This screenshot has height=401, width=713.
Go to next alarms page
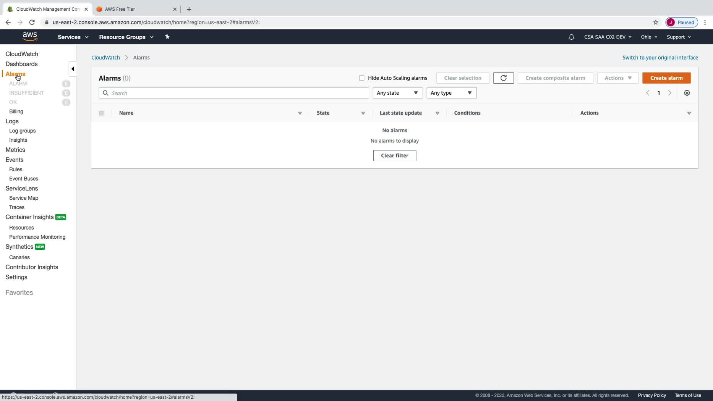click(x=669, y=93)
